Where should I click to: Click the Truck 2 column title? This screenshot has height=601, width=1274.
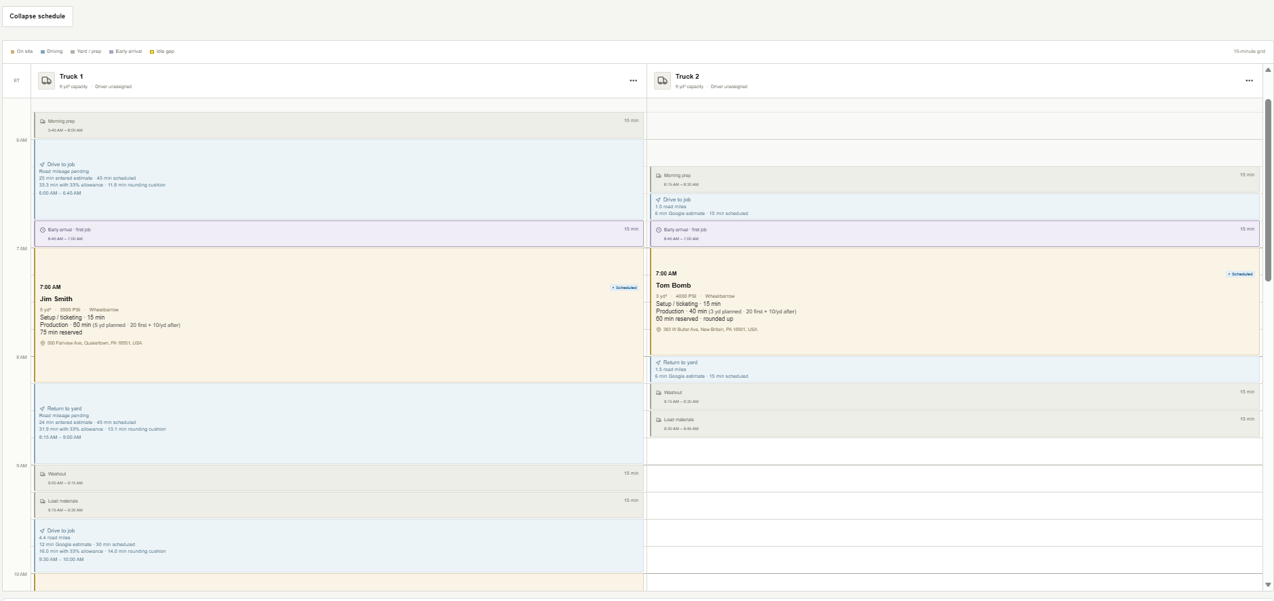(x=687, y=77)
